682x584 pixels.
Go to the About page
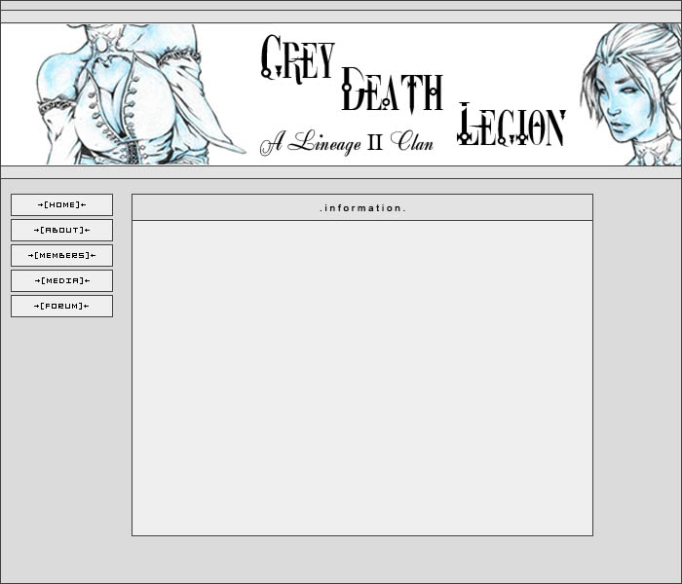coord(61,230)
